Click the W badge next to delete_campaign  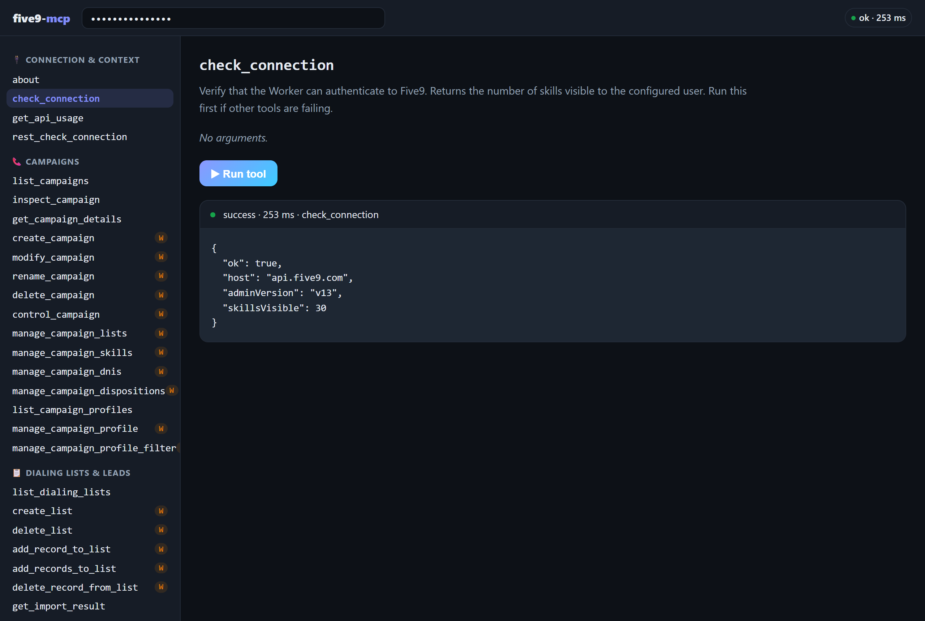click(x=161, y=295)
